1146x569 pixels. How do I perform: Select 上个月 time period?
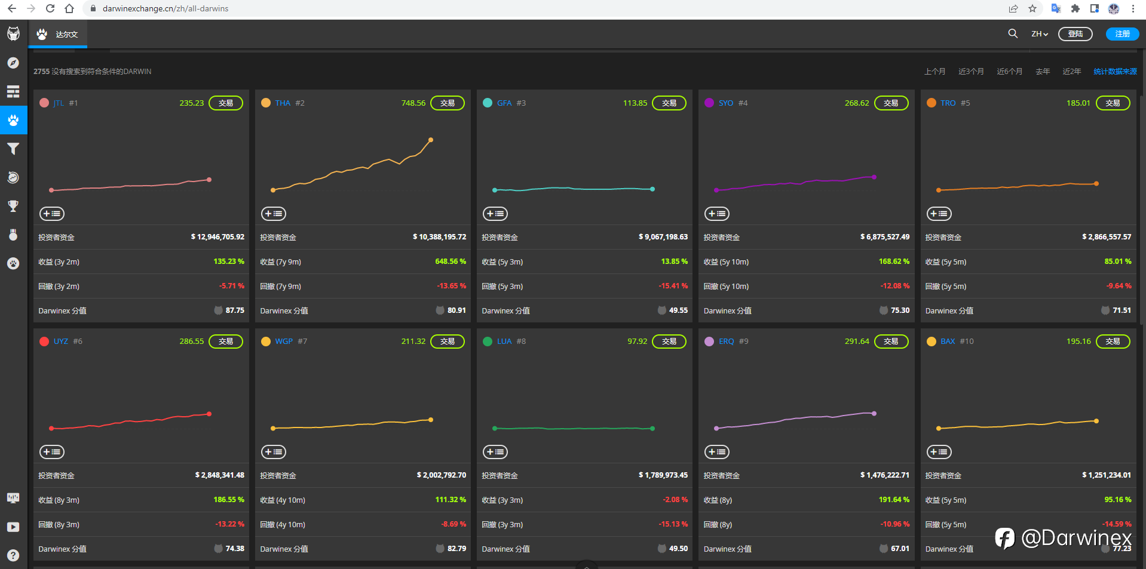934,72
